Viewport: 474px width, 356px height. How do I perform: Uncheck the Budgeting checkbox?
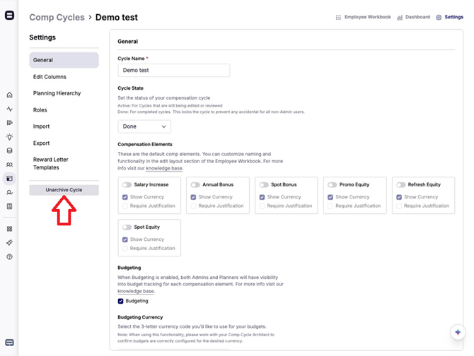point(121,301)
